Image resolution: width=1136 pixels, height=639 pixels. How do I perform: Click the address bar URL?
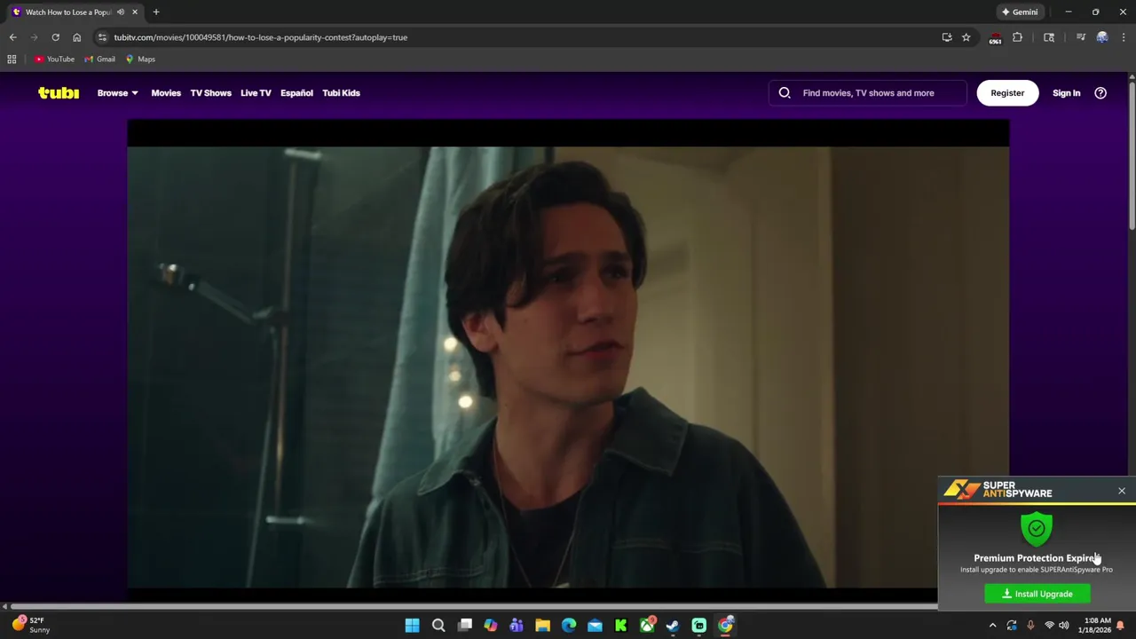(x=260, y=37)
